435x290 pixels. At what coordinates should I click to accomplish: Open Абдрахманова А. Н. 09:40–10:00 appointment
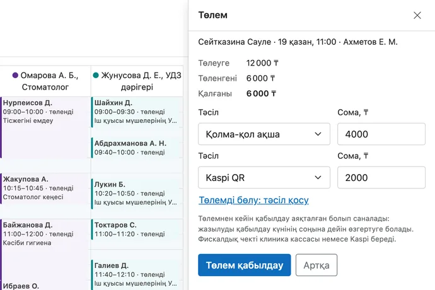137,148
